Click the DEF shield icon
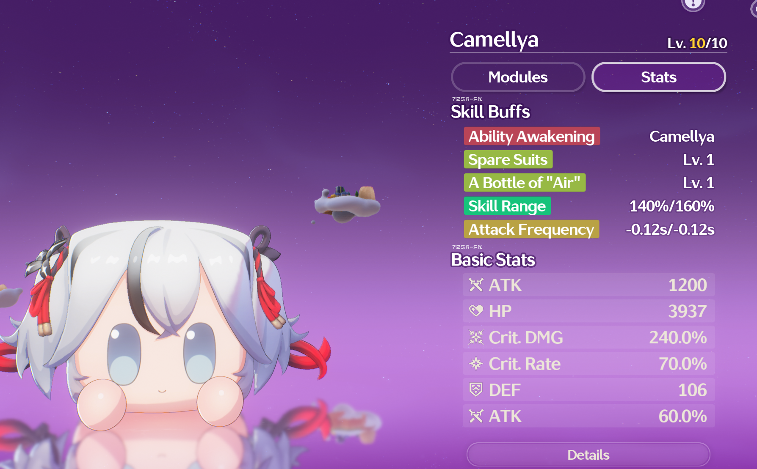Screen dimensions: 757x469 (x=476, y=390)
